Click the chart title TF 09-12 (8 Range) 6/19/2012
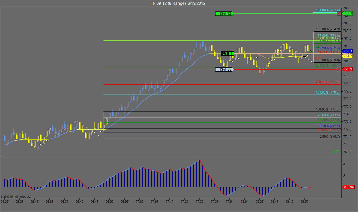This screenshot has width=358, height=212. (178, 3)
